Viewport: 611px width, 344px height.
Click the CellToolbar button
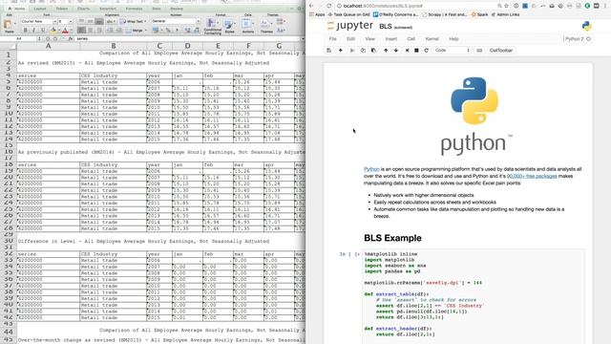500,51
